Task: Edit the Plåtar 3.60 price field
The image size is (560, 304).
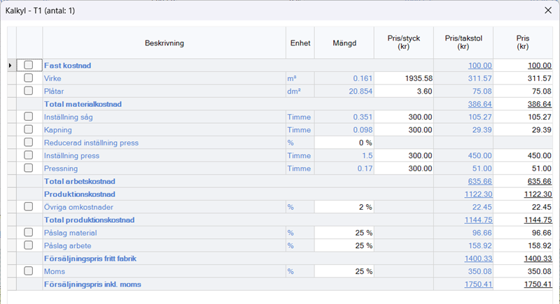Action: tap(404, 91)
